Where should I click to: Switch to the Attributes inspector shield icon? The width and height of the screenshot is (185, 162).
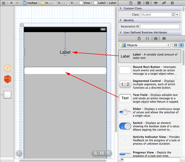pos(156,3)
